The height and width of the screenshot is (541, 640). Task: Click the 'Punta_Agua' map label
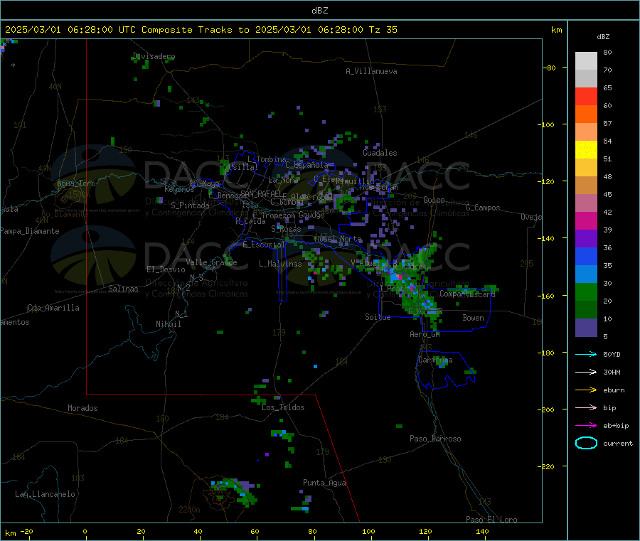click(x=324, y=483)
